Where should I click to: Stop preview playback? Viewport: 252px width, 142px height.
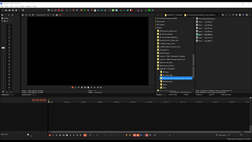[88, 88]
